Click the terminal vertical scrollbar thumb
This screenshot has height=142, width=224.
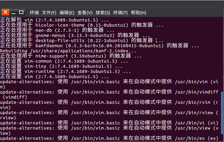222,113
